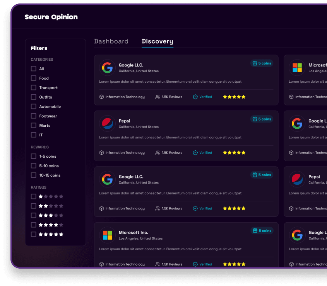Open the Microsoft Inc. company name link
The width and height of the screenshot is (327, 286).
[134, 232]
